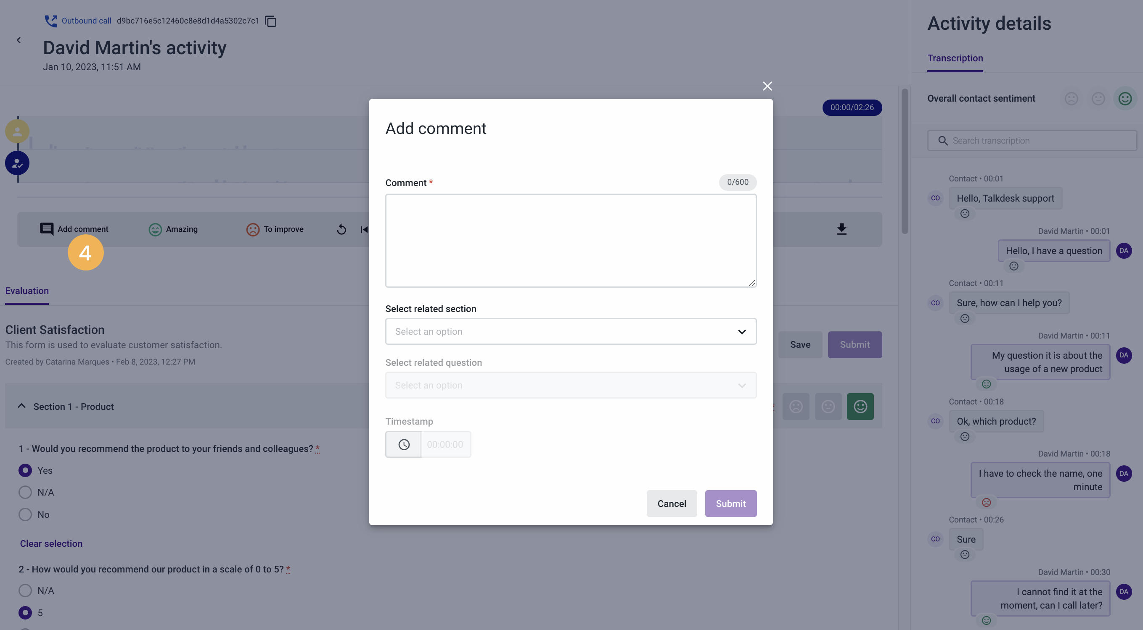Click green sentiment icon under new product message

(986, 384)
